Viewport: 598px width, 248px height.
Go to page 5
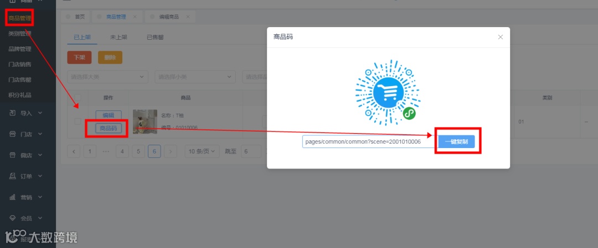coord(138,151)
